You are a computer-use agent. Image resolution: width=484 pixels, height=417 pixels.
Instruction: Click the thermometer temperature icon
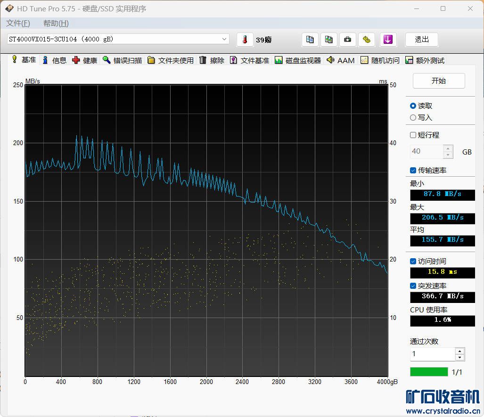(x=245, y=40)
